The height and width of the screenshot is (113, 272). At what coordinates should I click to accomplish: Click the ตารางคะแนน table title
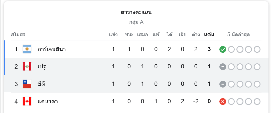(x=136, y=12)
